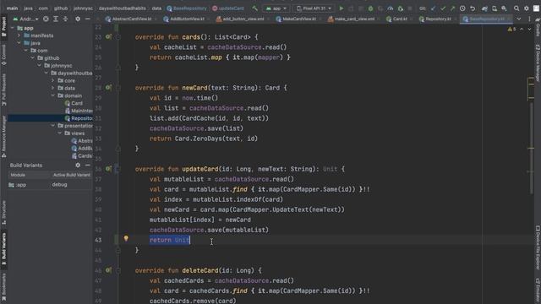Expand the data package
Viewport: 541px width, 304px height.
pyautogui.click(x=52, y=88)
